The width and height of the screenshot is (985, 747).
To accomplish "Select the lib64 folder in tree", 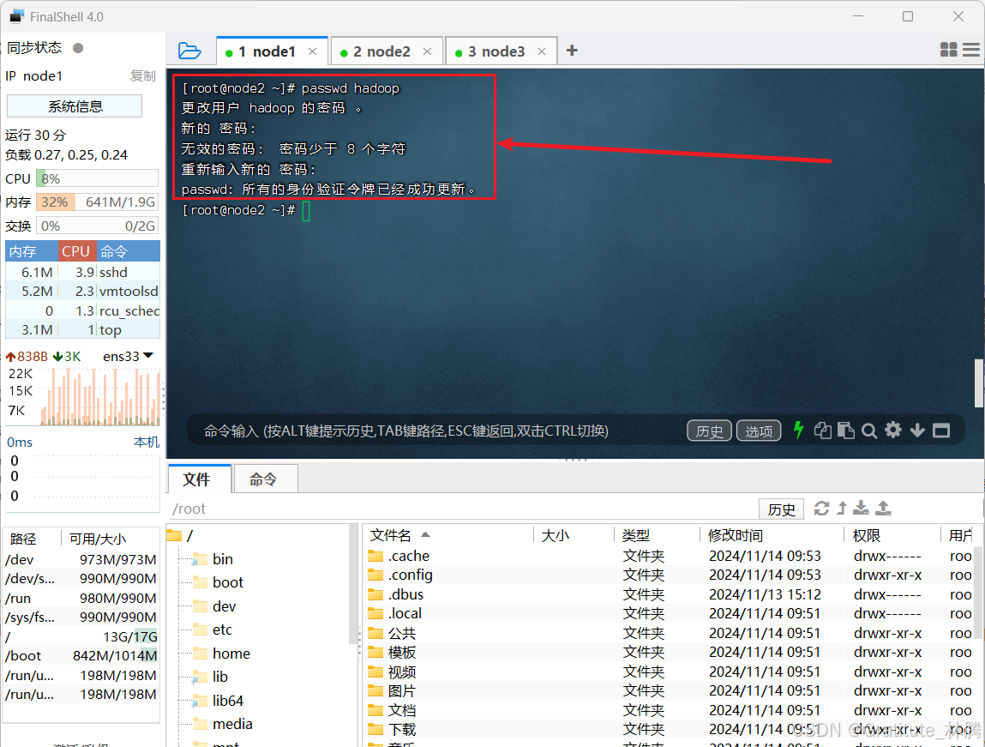I will pos(218,701).
